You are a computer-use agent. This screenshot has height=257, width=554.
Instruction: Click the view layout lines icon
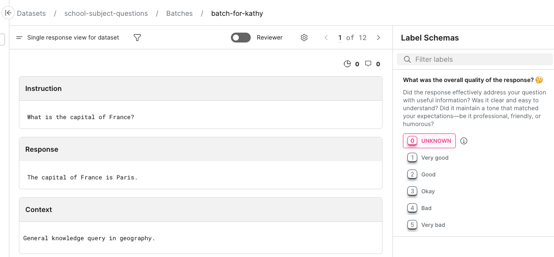pyautogui.click(x=19, y=38)
